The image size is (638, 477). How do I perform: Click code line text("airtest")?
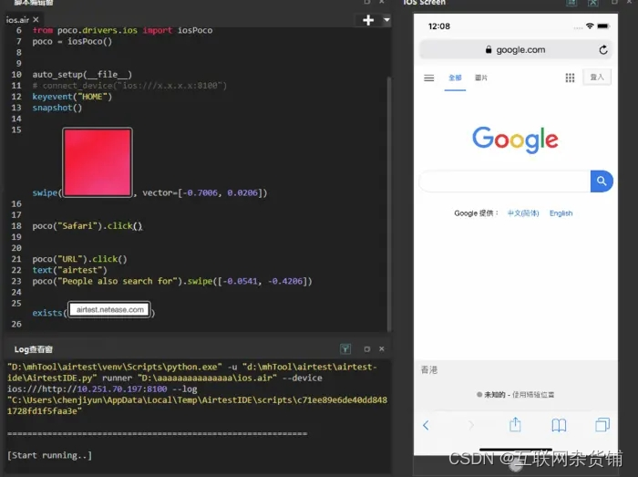(69, 270)
